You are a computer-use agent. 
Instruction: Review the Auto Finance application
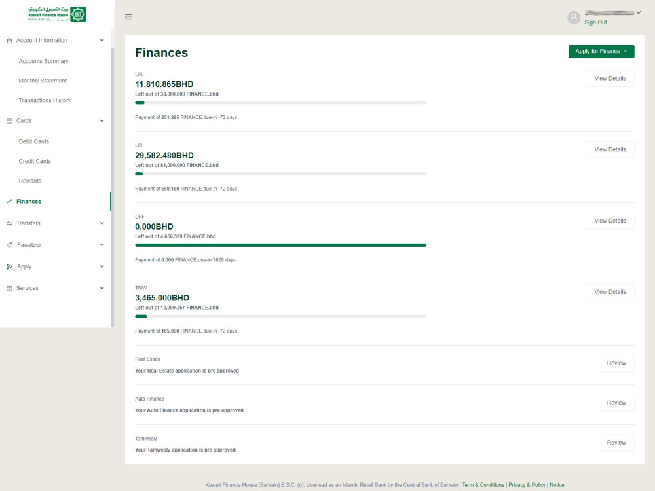pos(616,403)
